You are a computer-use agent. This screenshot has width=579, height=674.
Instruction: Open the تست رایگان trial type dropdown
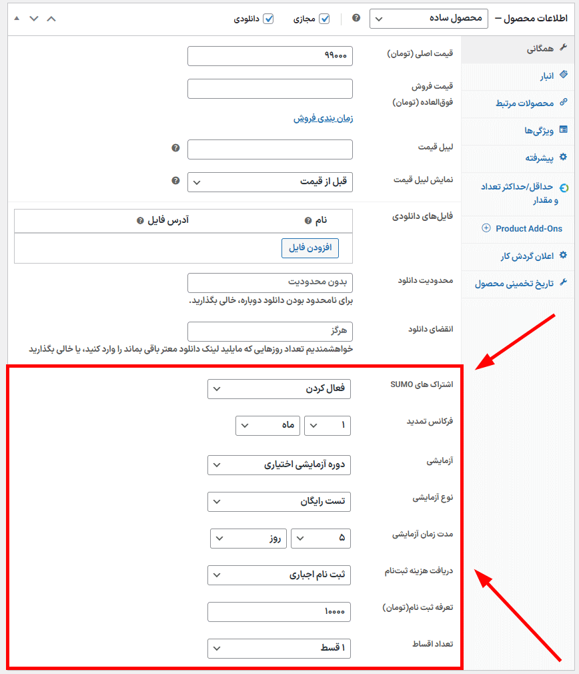279,502
